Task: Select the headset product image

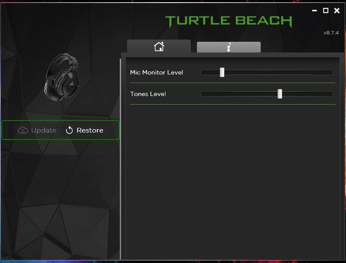Action: click(62, 77)
